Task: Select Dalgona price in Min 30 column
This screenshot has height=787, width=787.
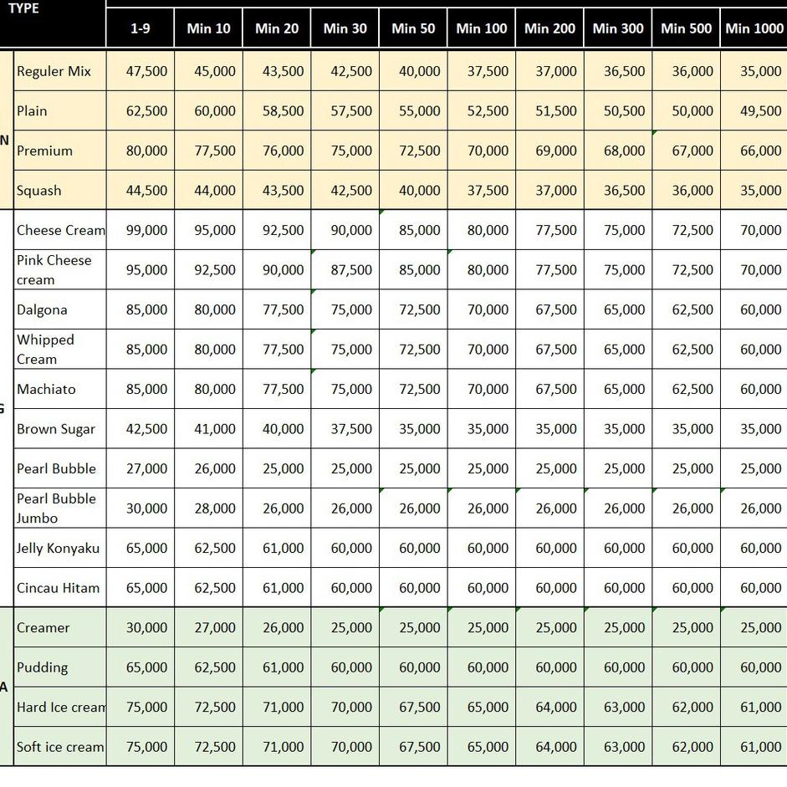Action: [x=345, y=309]
